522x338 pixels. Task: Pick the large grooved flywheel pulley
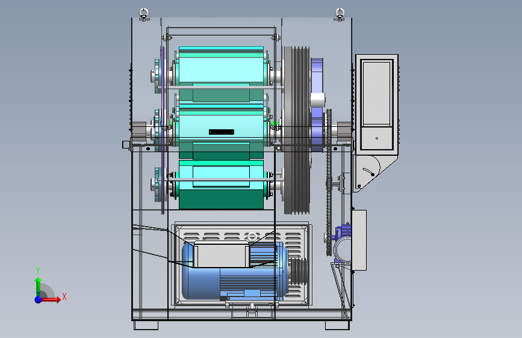297,130
